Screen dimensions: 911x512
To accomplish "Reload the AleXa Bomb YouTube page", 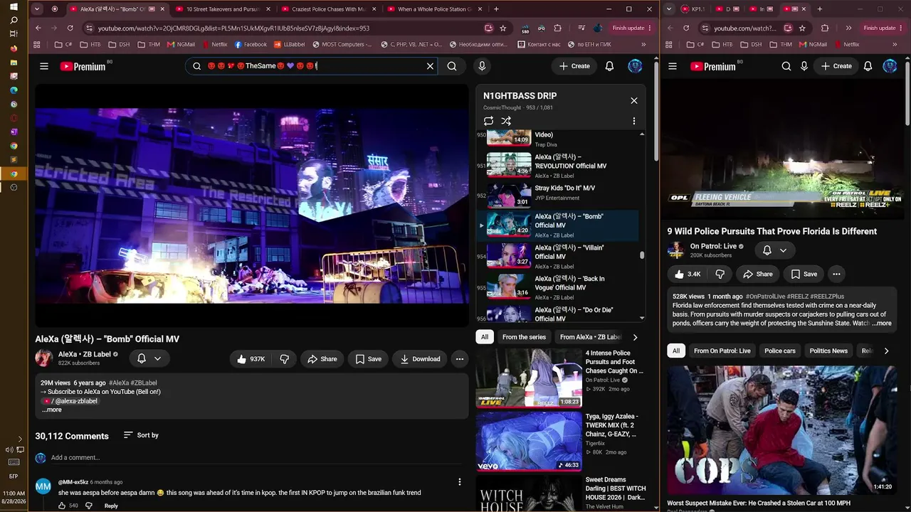I will click(x=70, y=28).
